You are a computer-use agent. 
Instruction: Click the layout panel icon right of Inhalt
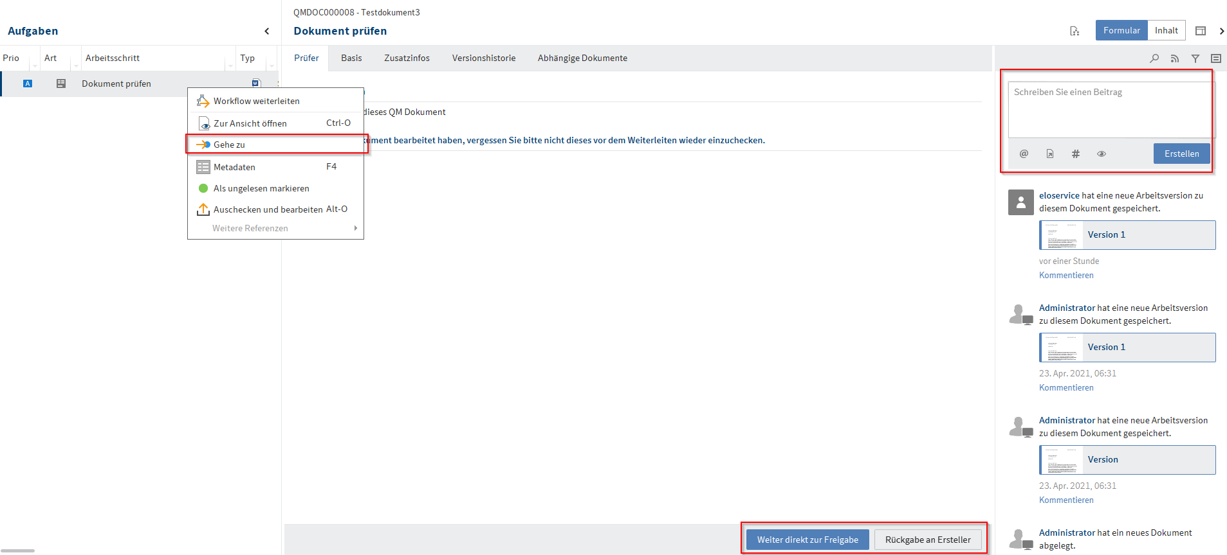click(x=1201, y=31)
